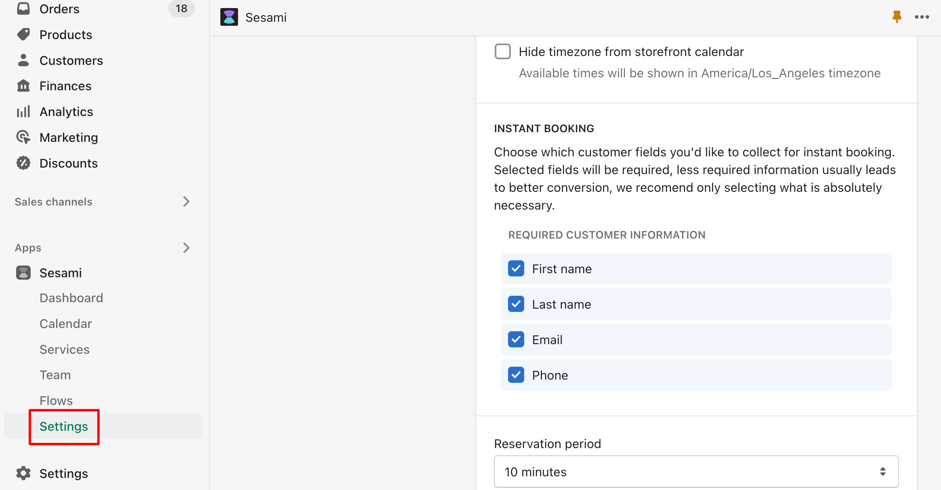The width and height of the screenshot is (941, 490).
Task: Click the gear icon beside bottom Settings
Action: point(23,473)
